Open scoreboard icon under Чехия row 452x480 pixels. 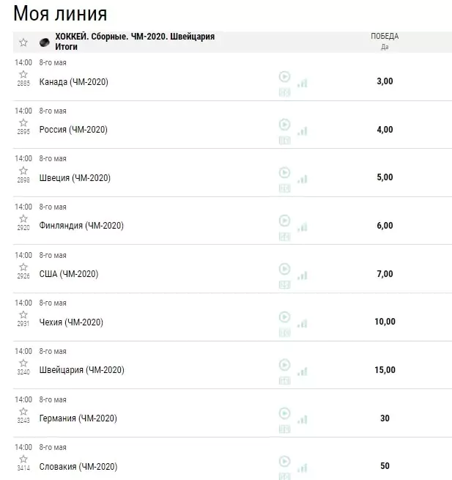284,333
